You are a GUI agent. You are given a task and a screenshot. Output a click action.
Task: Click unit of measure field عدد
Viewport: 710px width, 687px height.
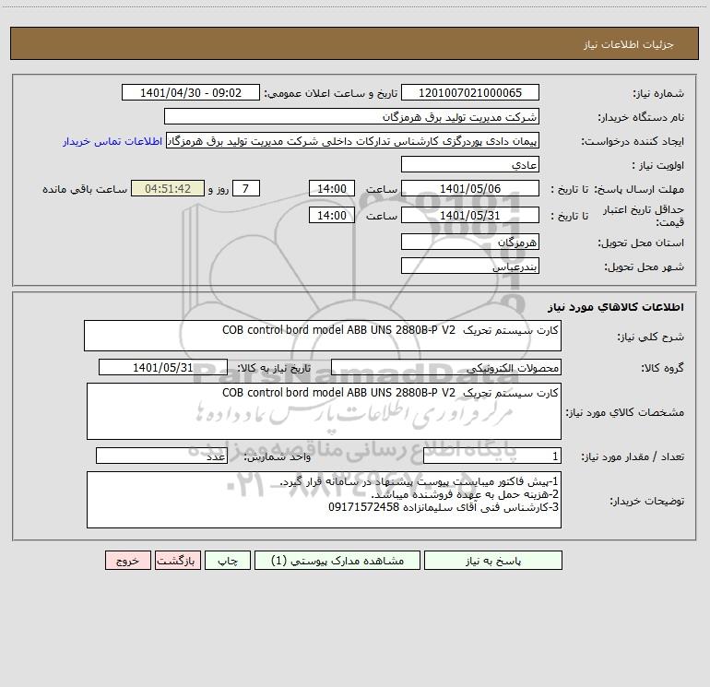coord(161,456)
